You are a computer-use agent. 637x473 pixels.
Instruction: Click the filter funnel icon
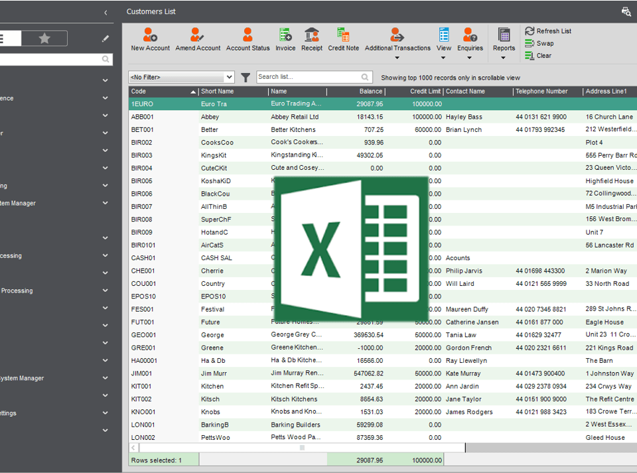(246, 77)
